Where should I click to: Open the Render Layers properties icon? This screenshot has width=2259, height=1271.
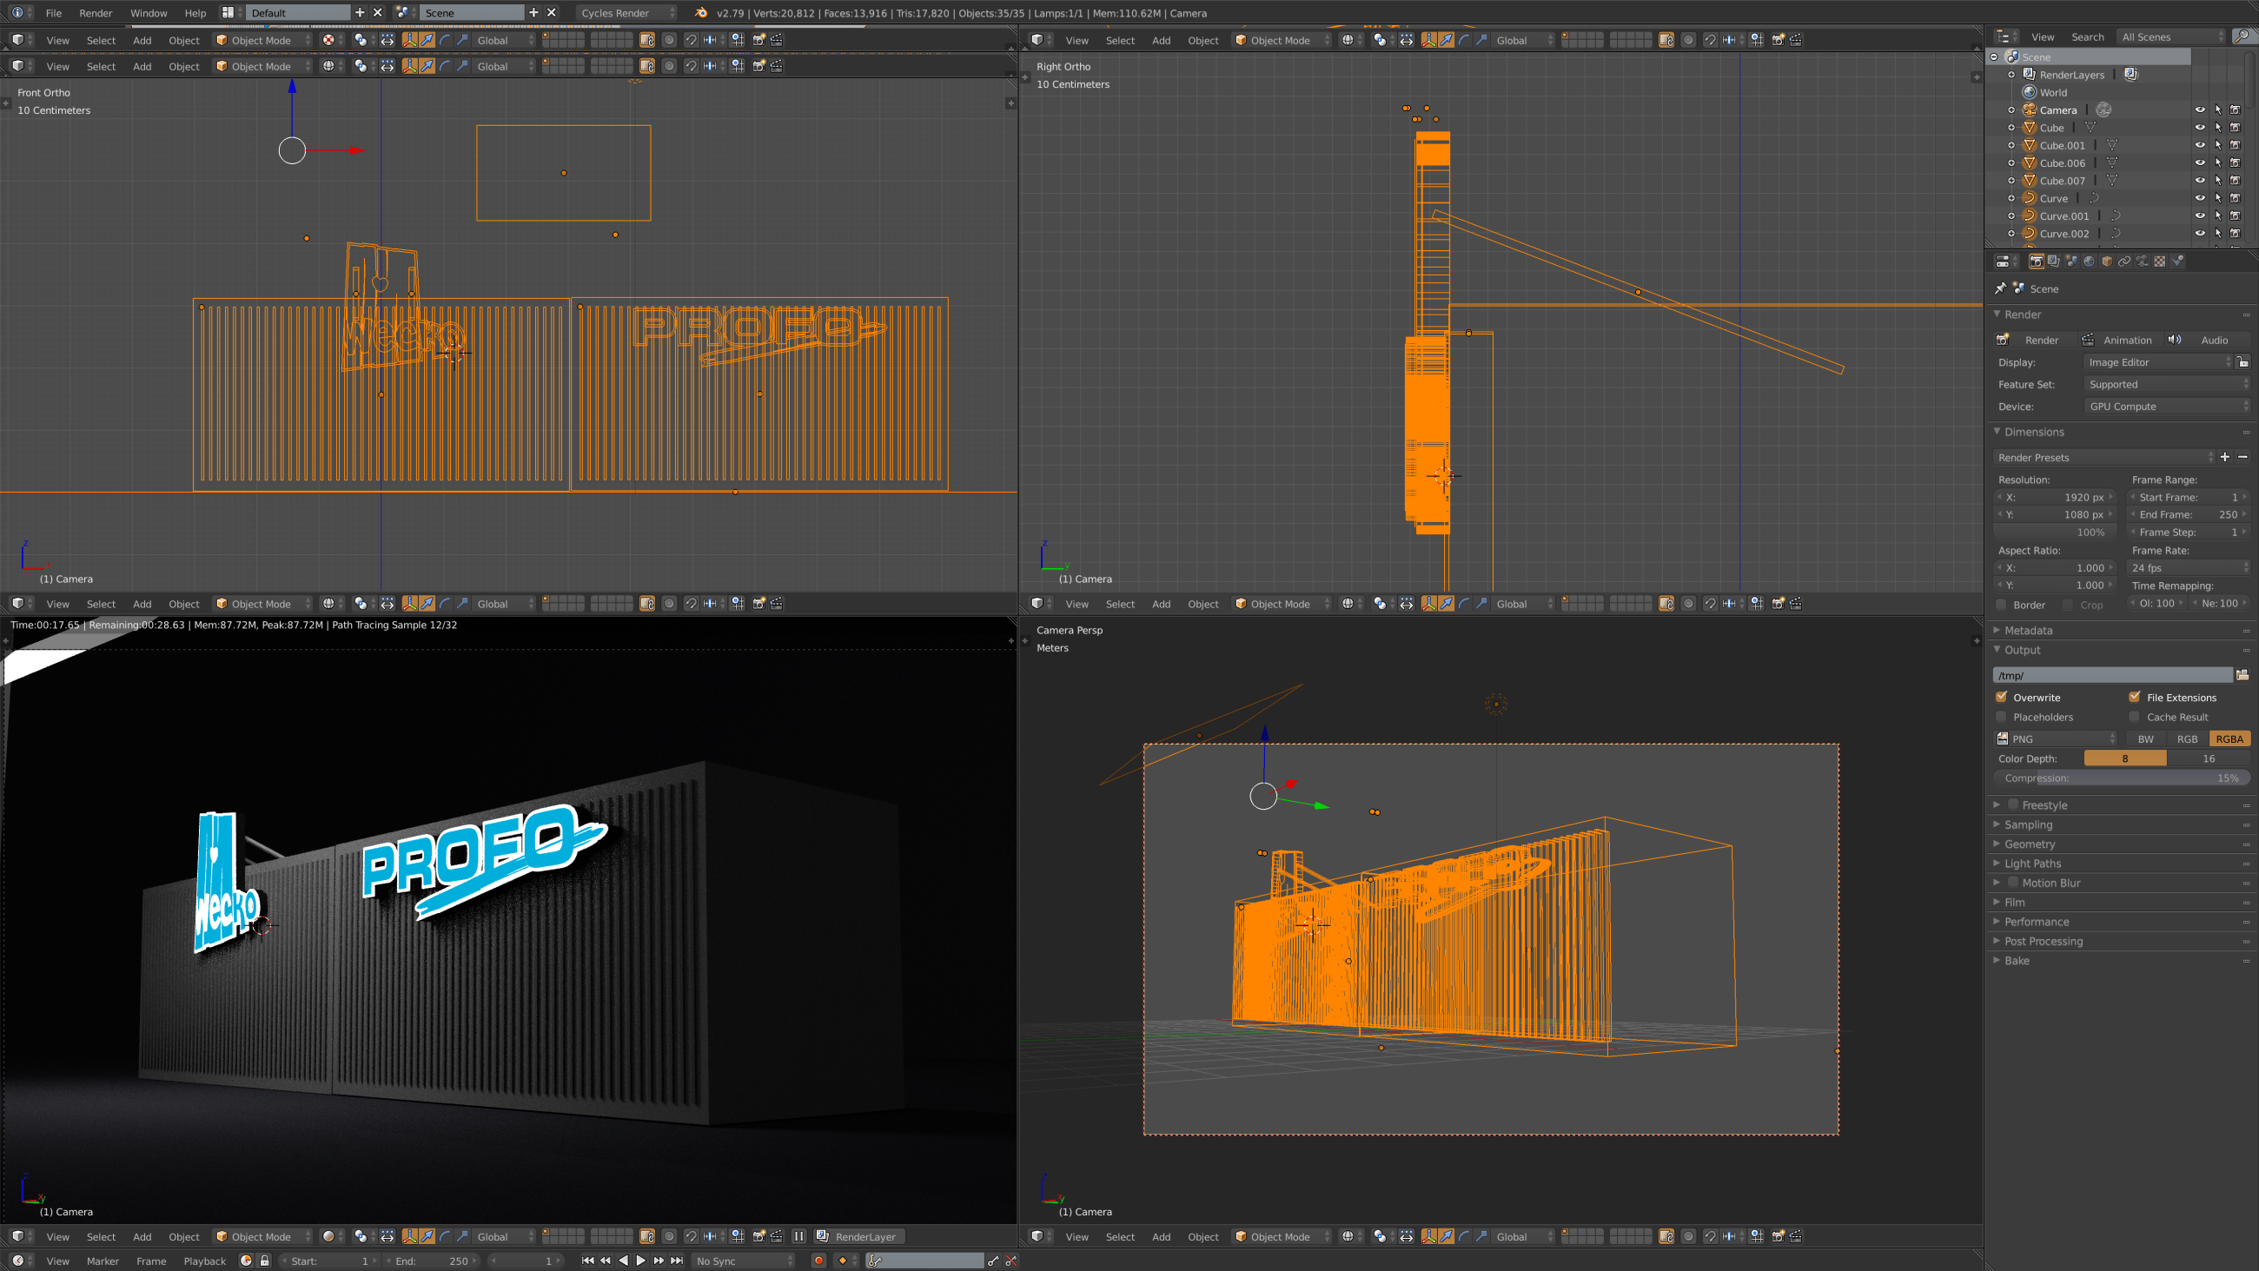pos(2054,261)
